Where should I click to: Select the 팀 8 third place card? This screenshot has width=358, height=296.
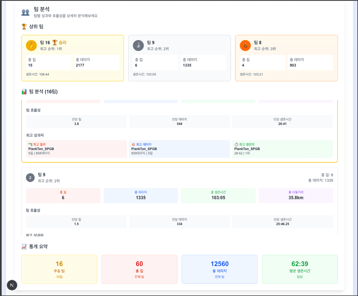pyautogui.click(x=286, y=58)
